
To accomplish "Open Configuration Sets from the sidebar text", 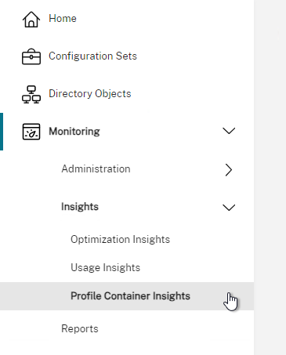I will [x=92, y=56].
